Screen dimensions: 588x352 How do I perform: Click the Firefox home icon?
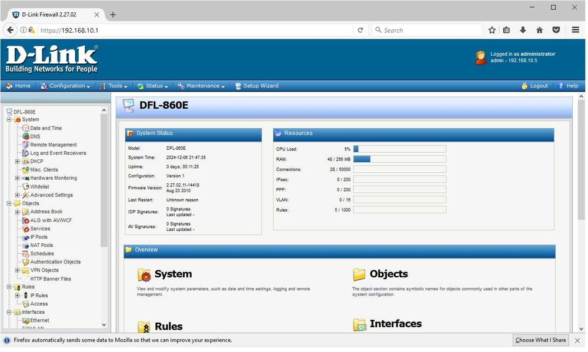pos(540,31)
